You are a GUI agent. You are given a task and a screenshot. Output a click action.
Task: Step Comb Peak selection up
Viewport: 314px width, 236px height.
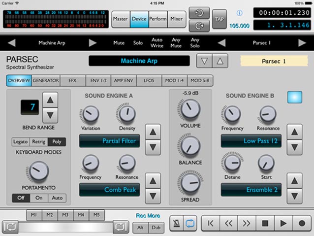tap(153, 181)
